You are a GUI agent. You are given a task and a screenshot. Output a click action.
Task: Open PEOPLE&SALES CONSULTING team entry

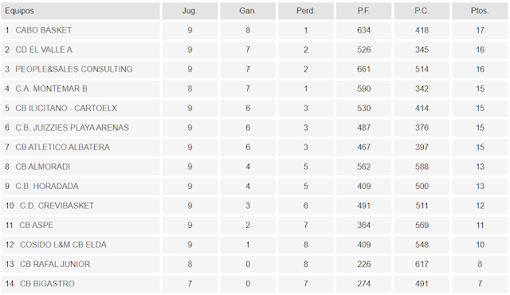point(74,69)
